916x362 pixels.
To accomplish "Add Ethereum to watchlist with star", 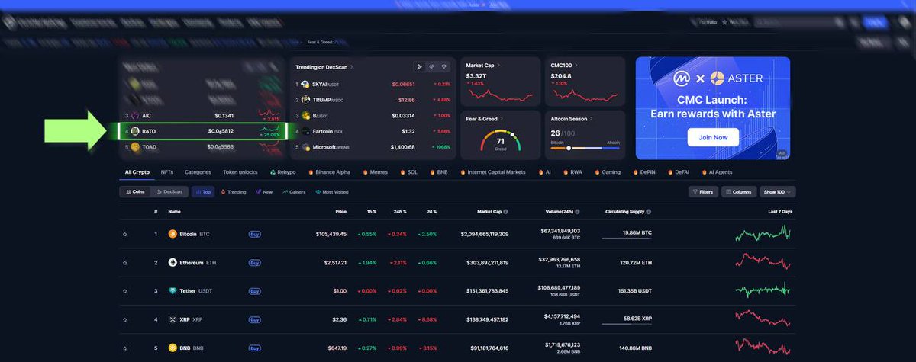I will (125, 263).
